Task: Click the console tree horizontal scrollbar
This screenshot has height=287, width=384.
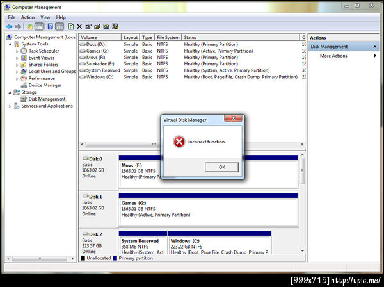Action: (x=40, y=258)
